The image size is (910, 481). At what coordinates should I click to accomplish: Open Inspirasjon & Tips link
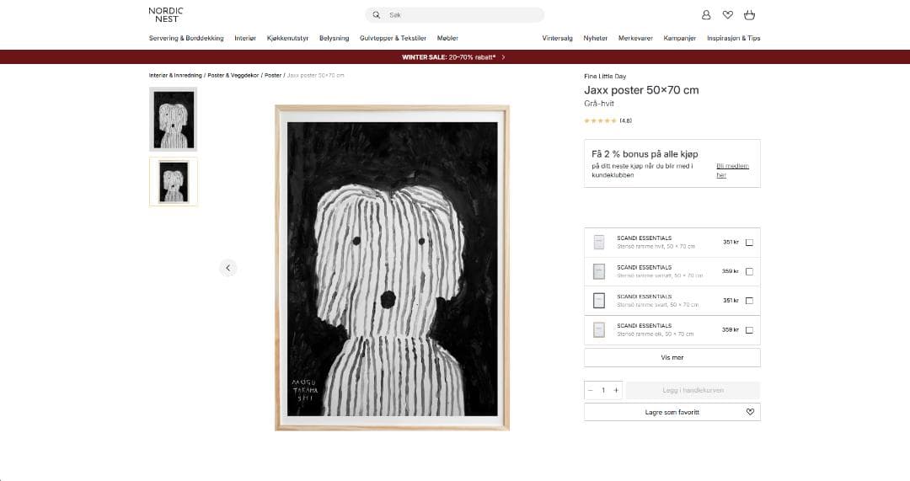734,38
